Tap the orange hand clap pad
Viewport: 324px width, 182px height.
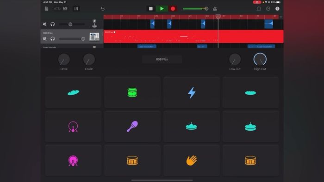coord(192,160)
